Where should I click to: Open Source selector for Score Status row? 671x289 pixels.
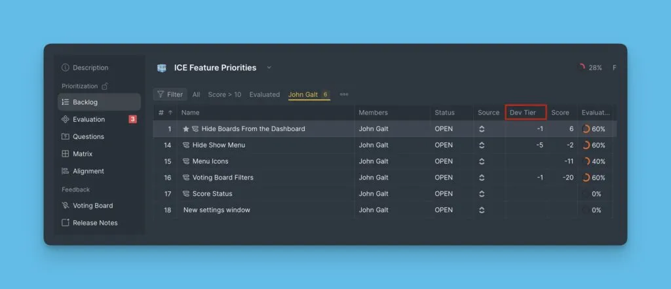pyautogui.click(x=482, y=194)
